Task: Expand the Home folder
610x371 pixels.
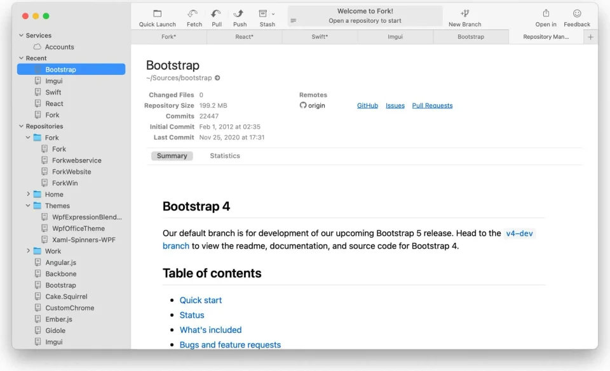Action: [x=28, y=194]
